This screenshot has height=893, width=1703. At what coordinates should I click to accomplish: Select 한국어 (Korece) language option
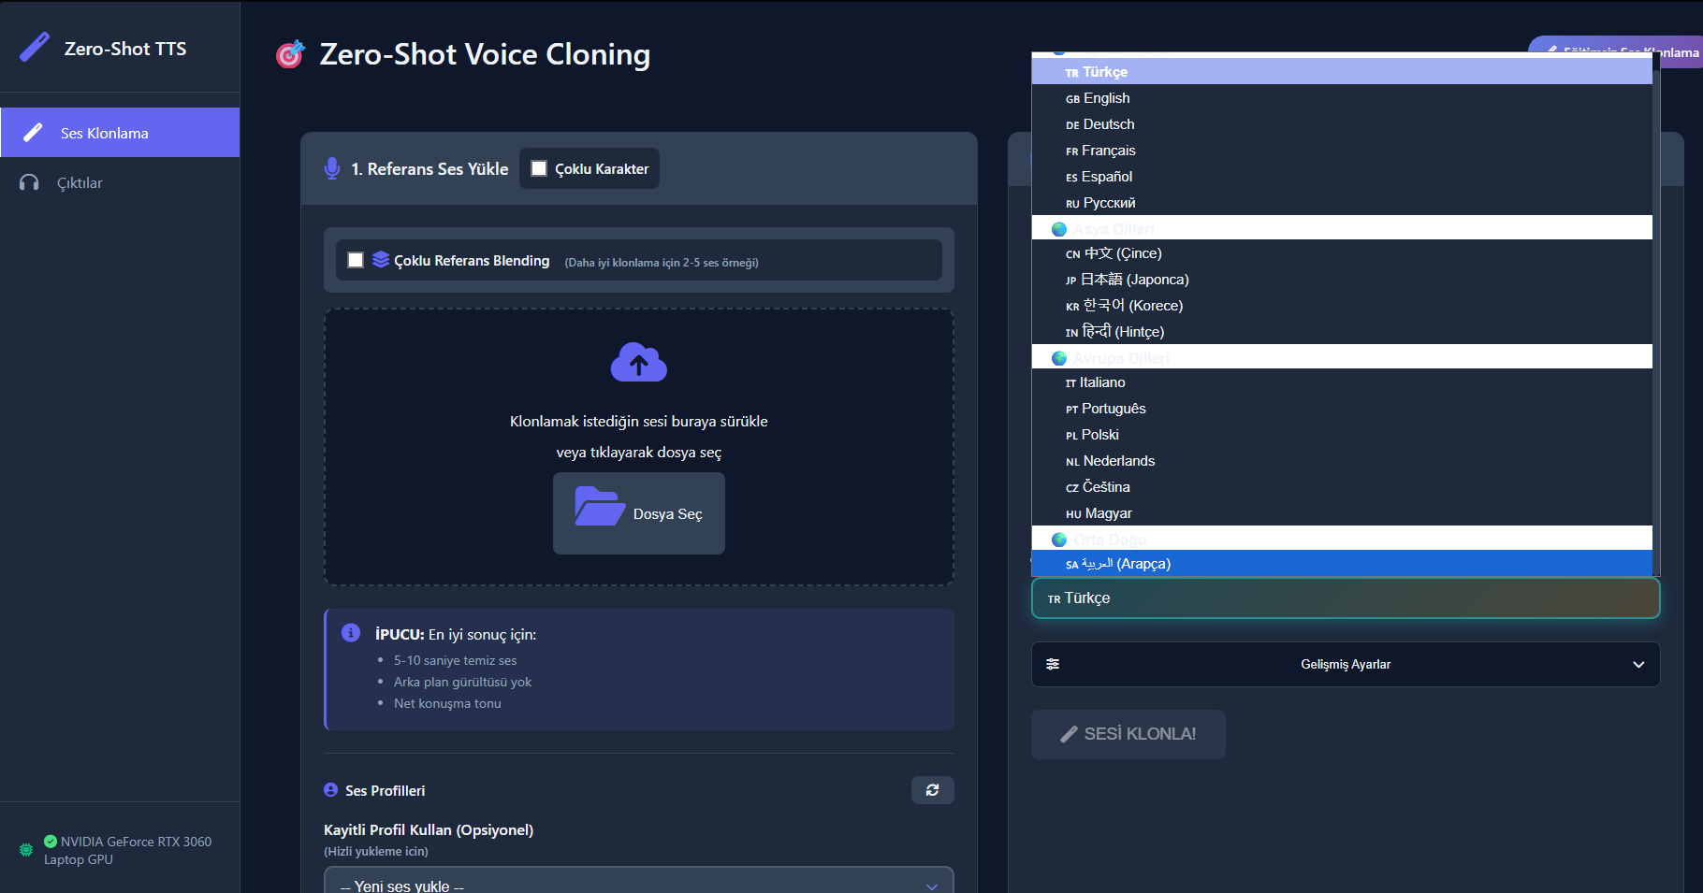point(1342,306)
